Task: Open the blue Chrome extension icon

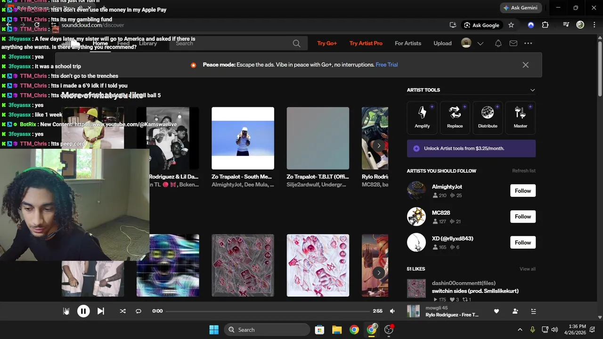Action: pyautogui.click(x=531, y=25)
